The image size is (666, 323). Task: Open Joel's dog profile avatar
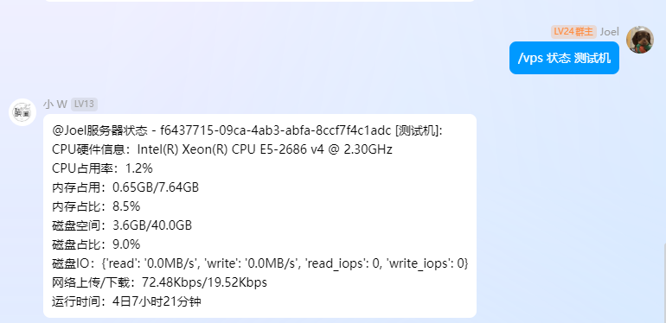[640, 40]
